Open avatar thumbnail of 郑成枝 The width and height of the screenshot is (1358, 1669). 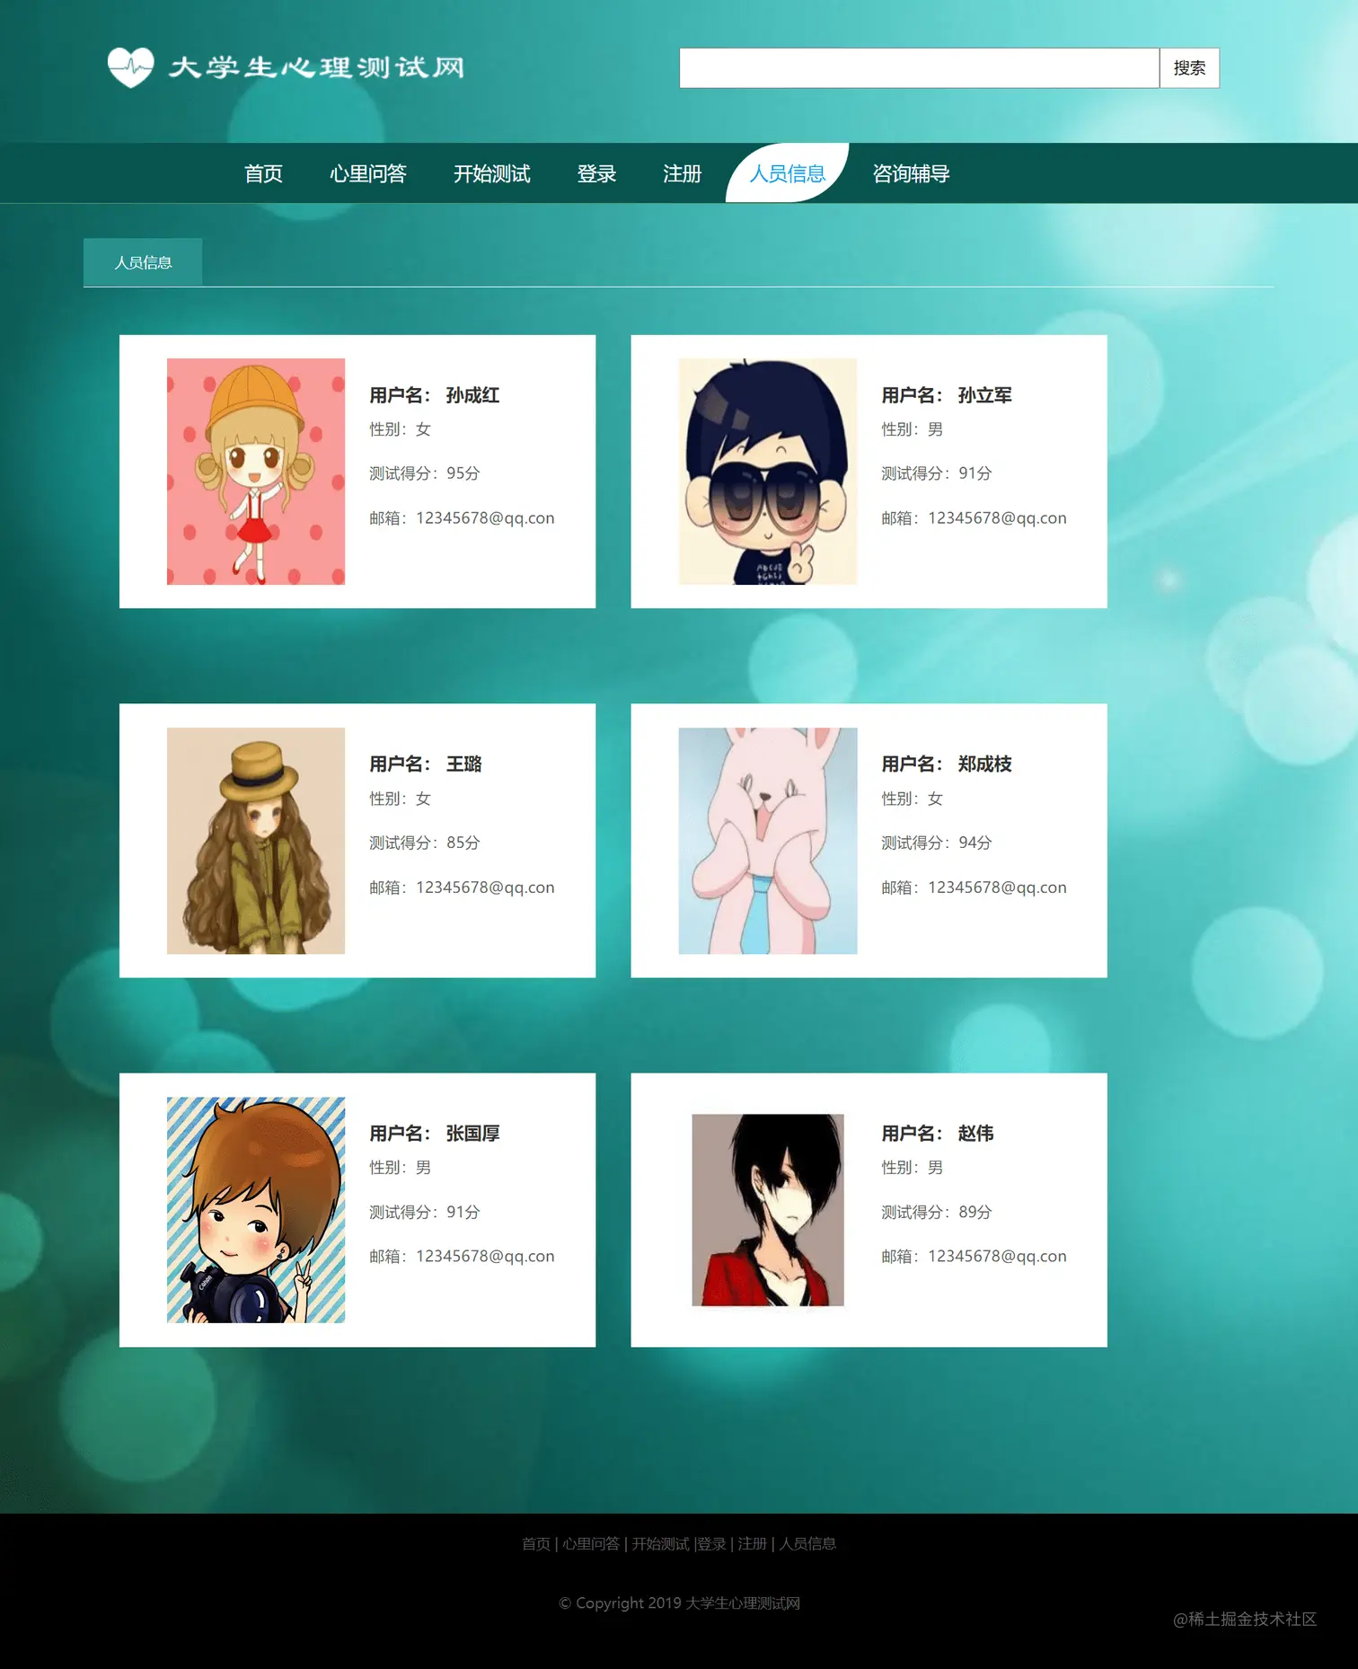(x=768, y=841)
